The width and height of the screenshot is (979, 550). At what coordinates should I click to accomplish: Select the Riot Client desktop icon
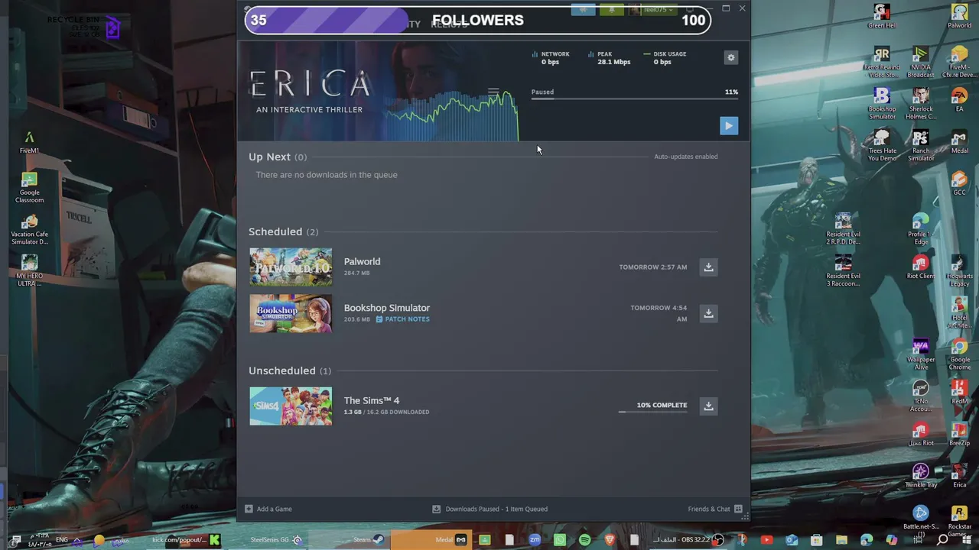click(x=921, y=267)
